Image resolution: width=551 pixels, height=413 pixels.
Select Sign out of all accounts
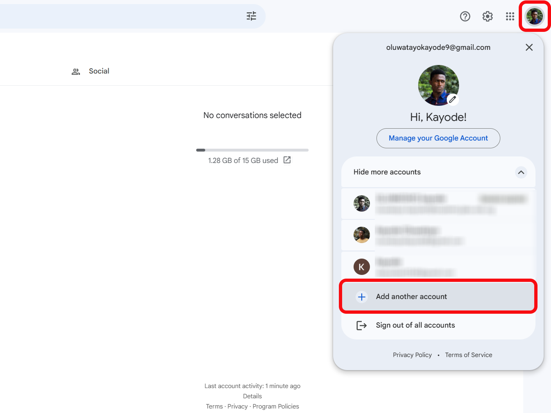438,325
